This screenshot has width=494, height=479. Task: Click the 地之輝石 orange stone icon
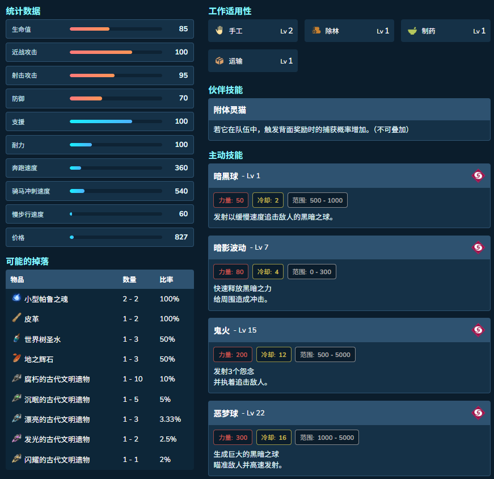click(x=16, y=358)
